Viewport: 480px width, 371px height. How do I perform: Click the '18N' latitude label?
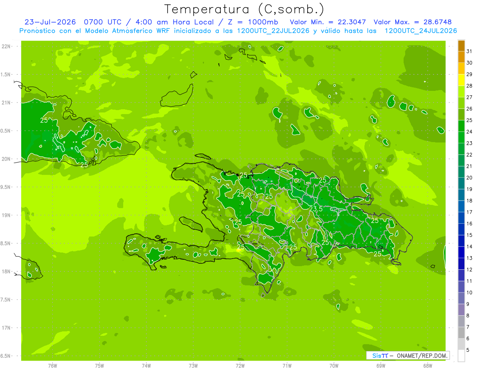6,271
